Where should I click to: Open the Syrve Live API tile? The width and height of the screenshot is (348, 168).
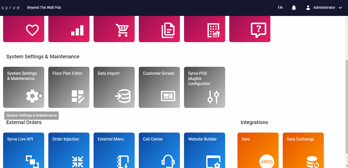click(24, 150)
